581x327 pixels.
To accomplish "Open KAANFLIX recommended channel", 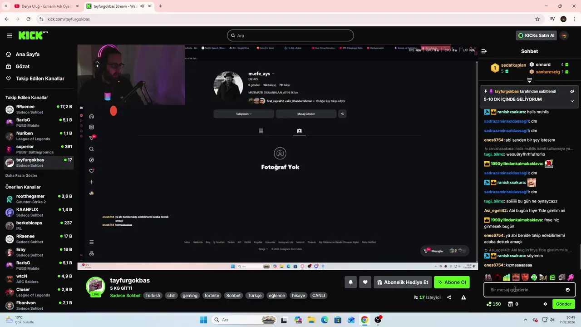I will coord(39,212).
